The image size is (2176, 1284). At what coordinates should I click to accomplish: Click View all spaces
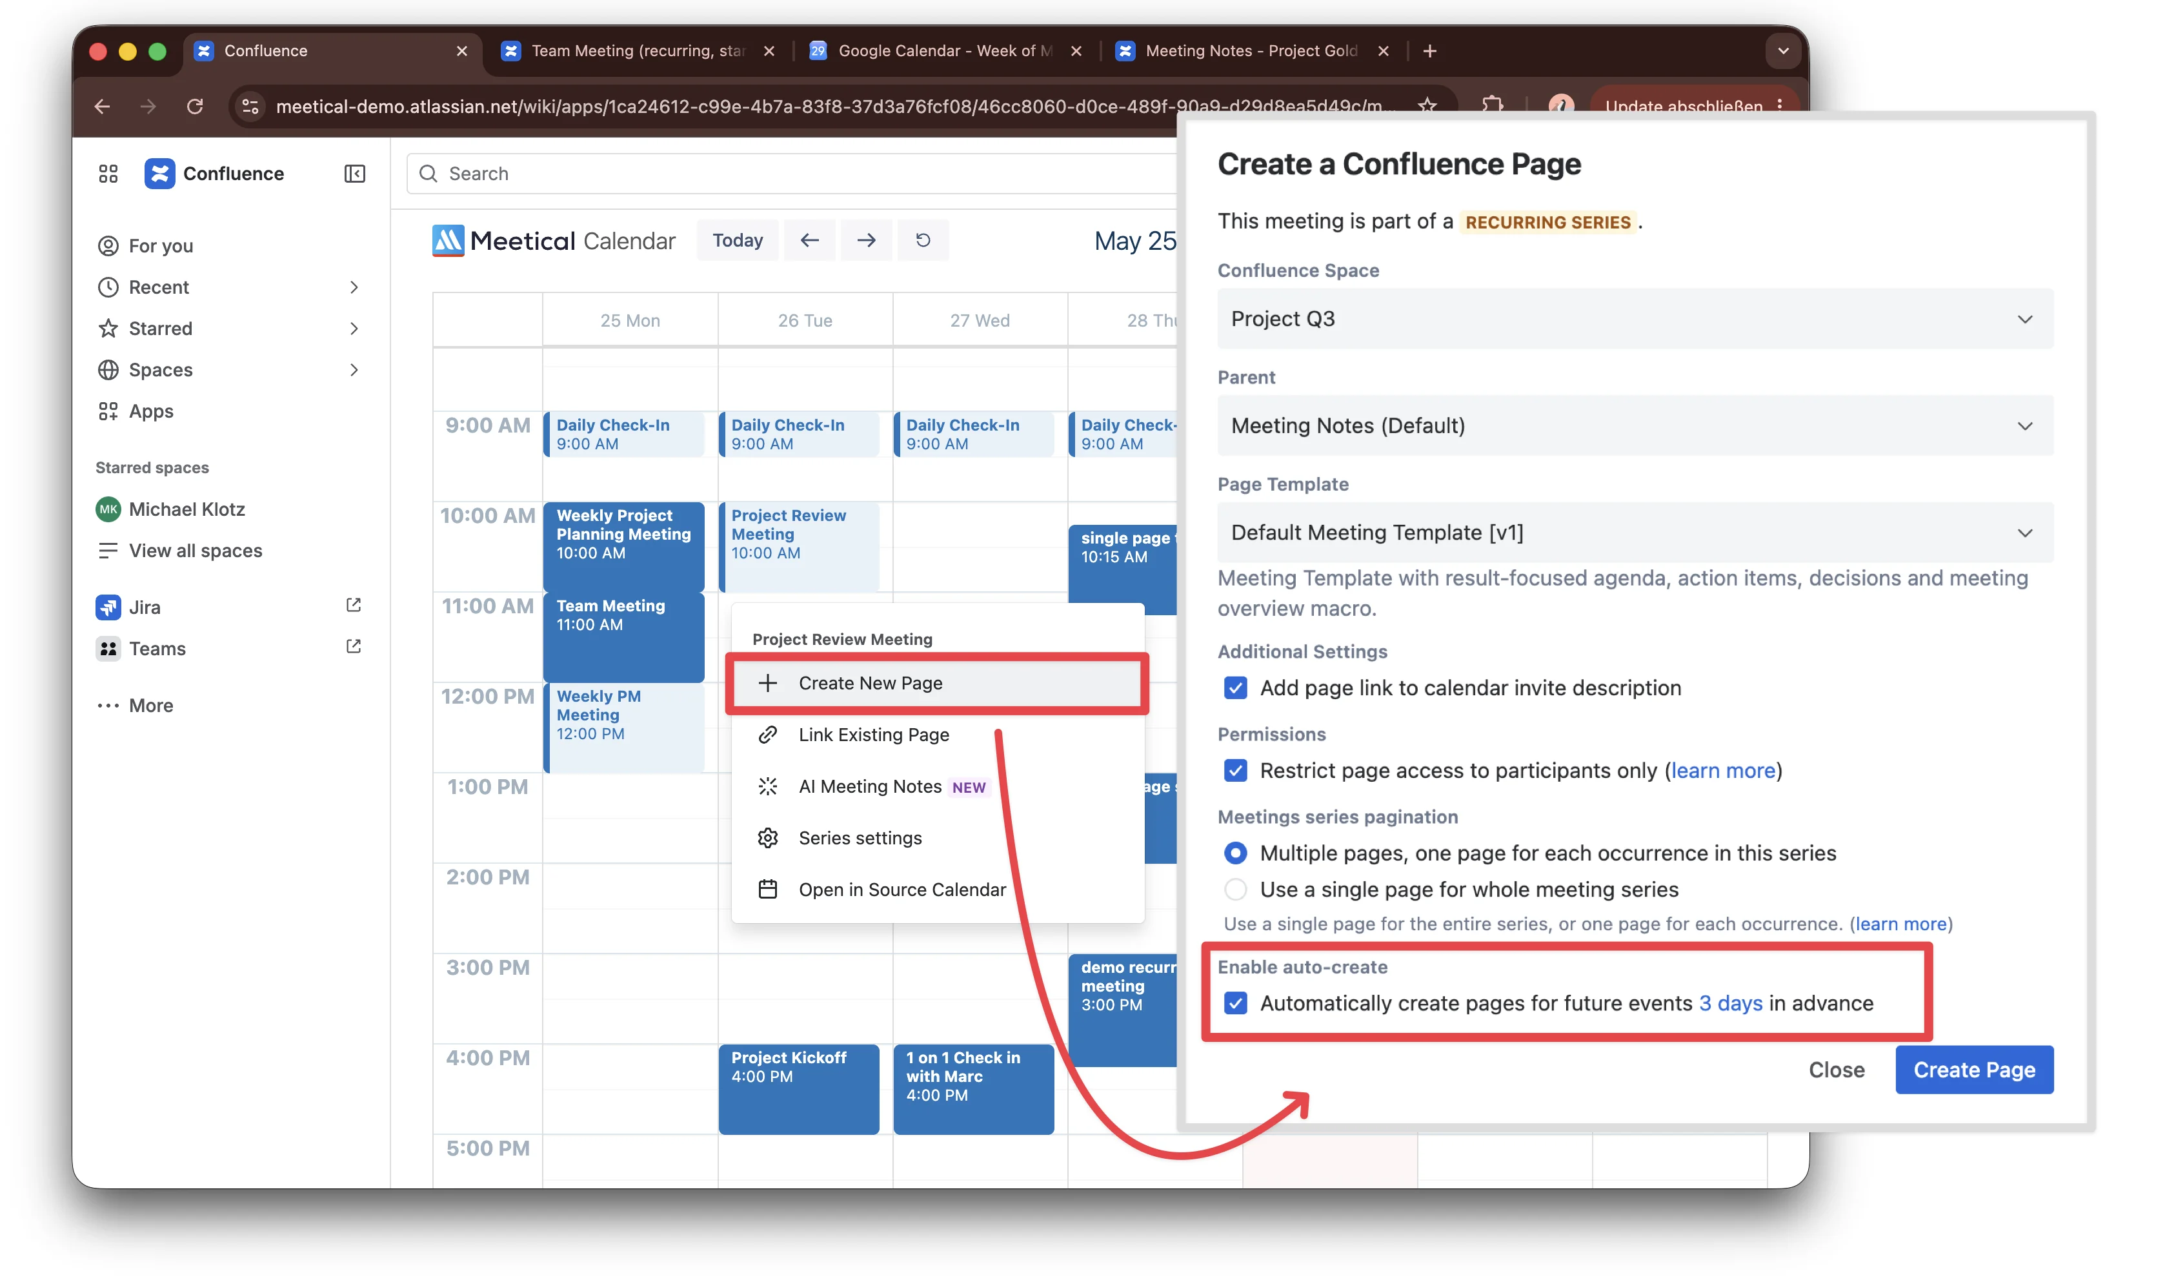point(180,551)
